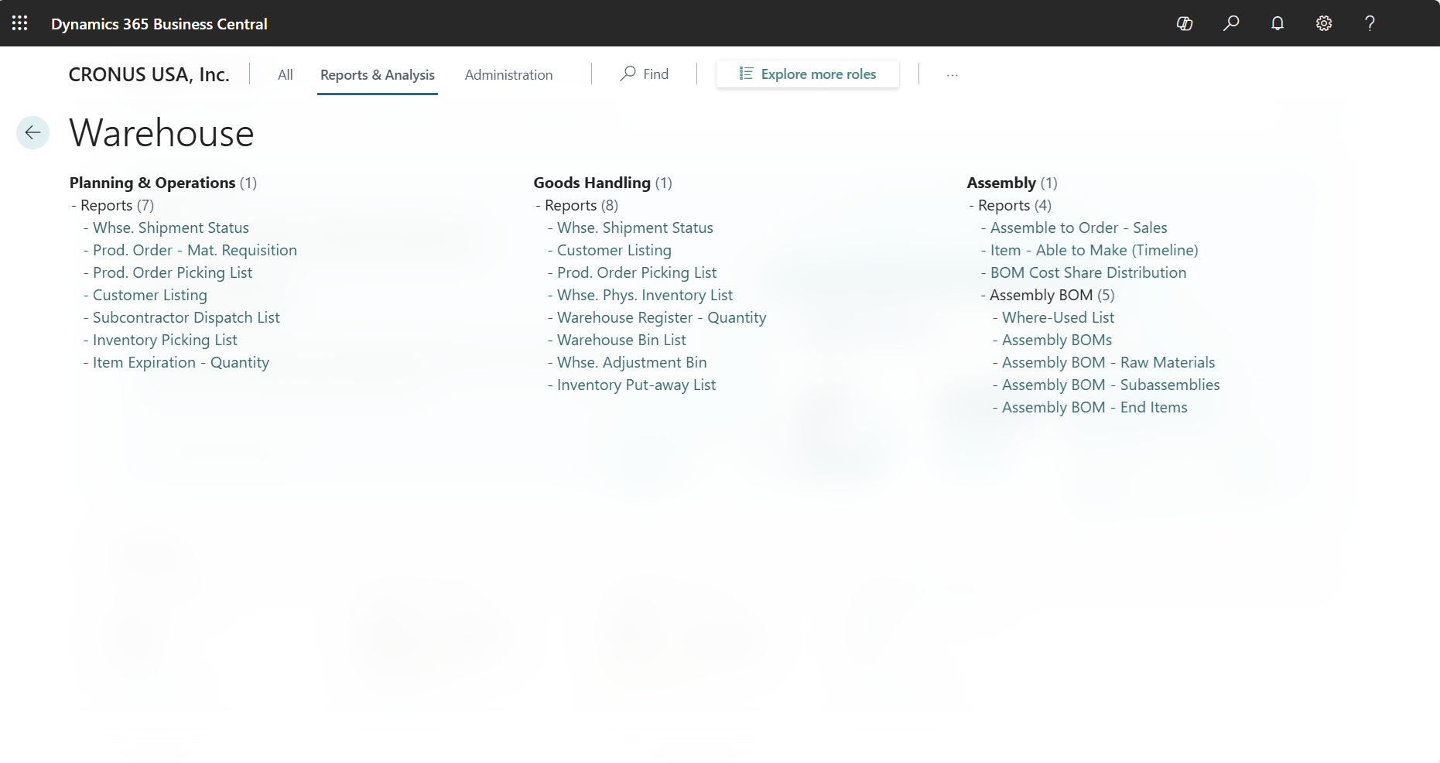
Task: Click the list icon on Explore more roles
Action: tap(745, 73)
